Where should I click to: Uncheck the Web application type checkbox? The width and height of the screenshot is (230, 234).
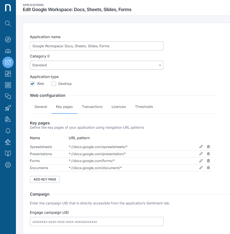32,84
